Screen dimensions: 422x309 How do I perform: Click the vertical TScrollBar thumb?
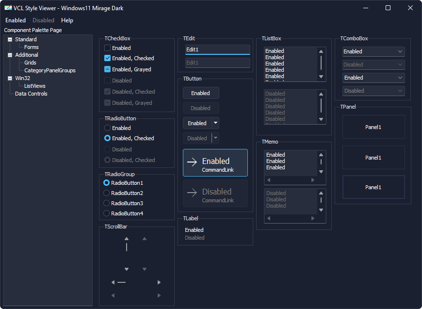[x=127, y=247]
